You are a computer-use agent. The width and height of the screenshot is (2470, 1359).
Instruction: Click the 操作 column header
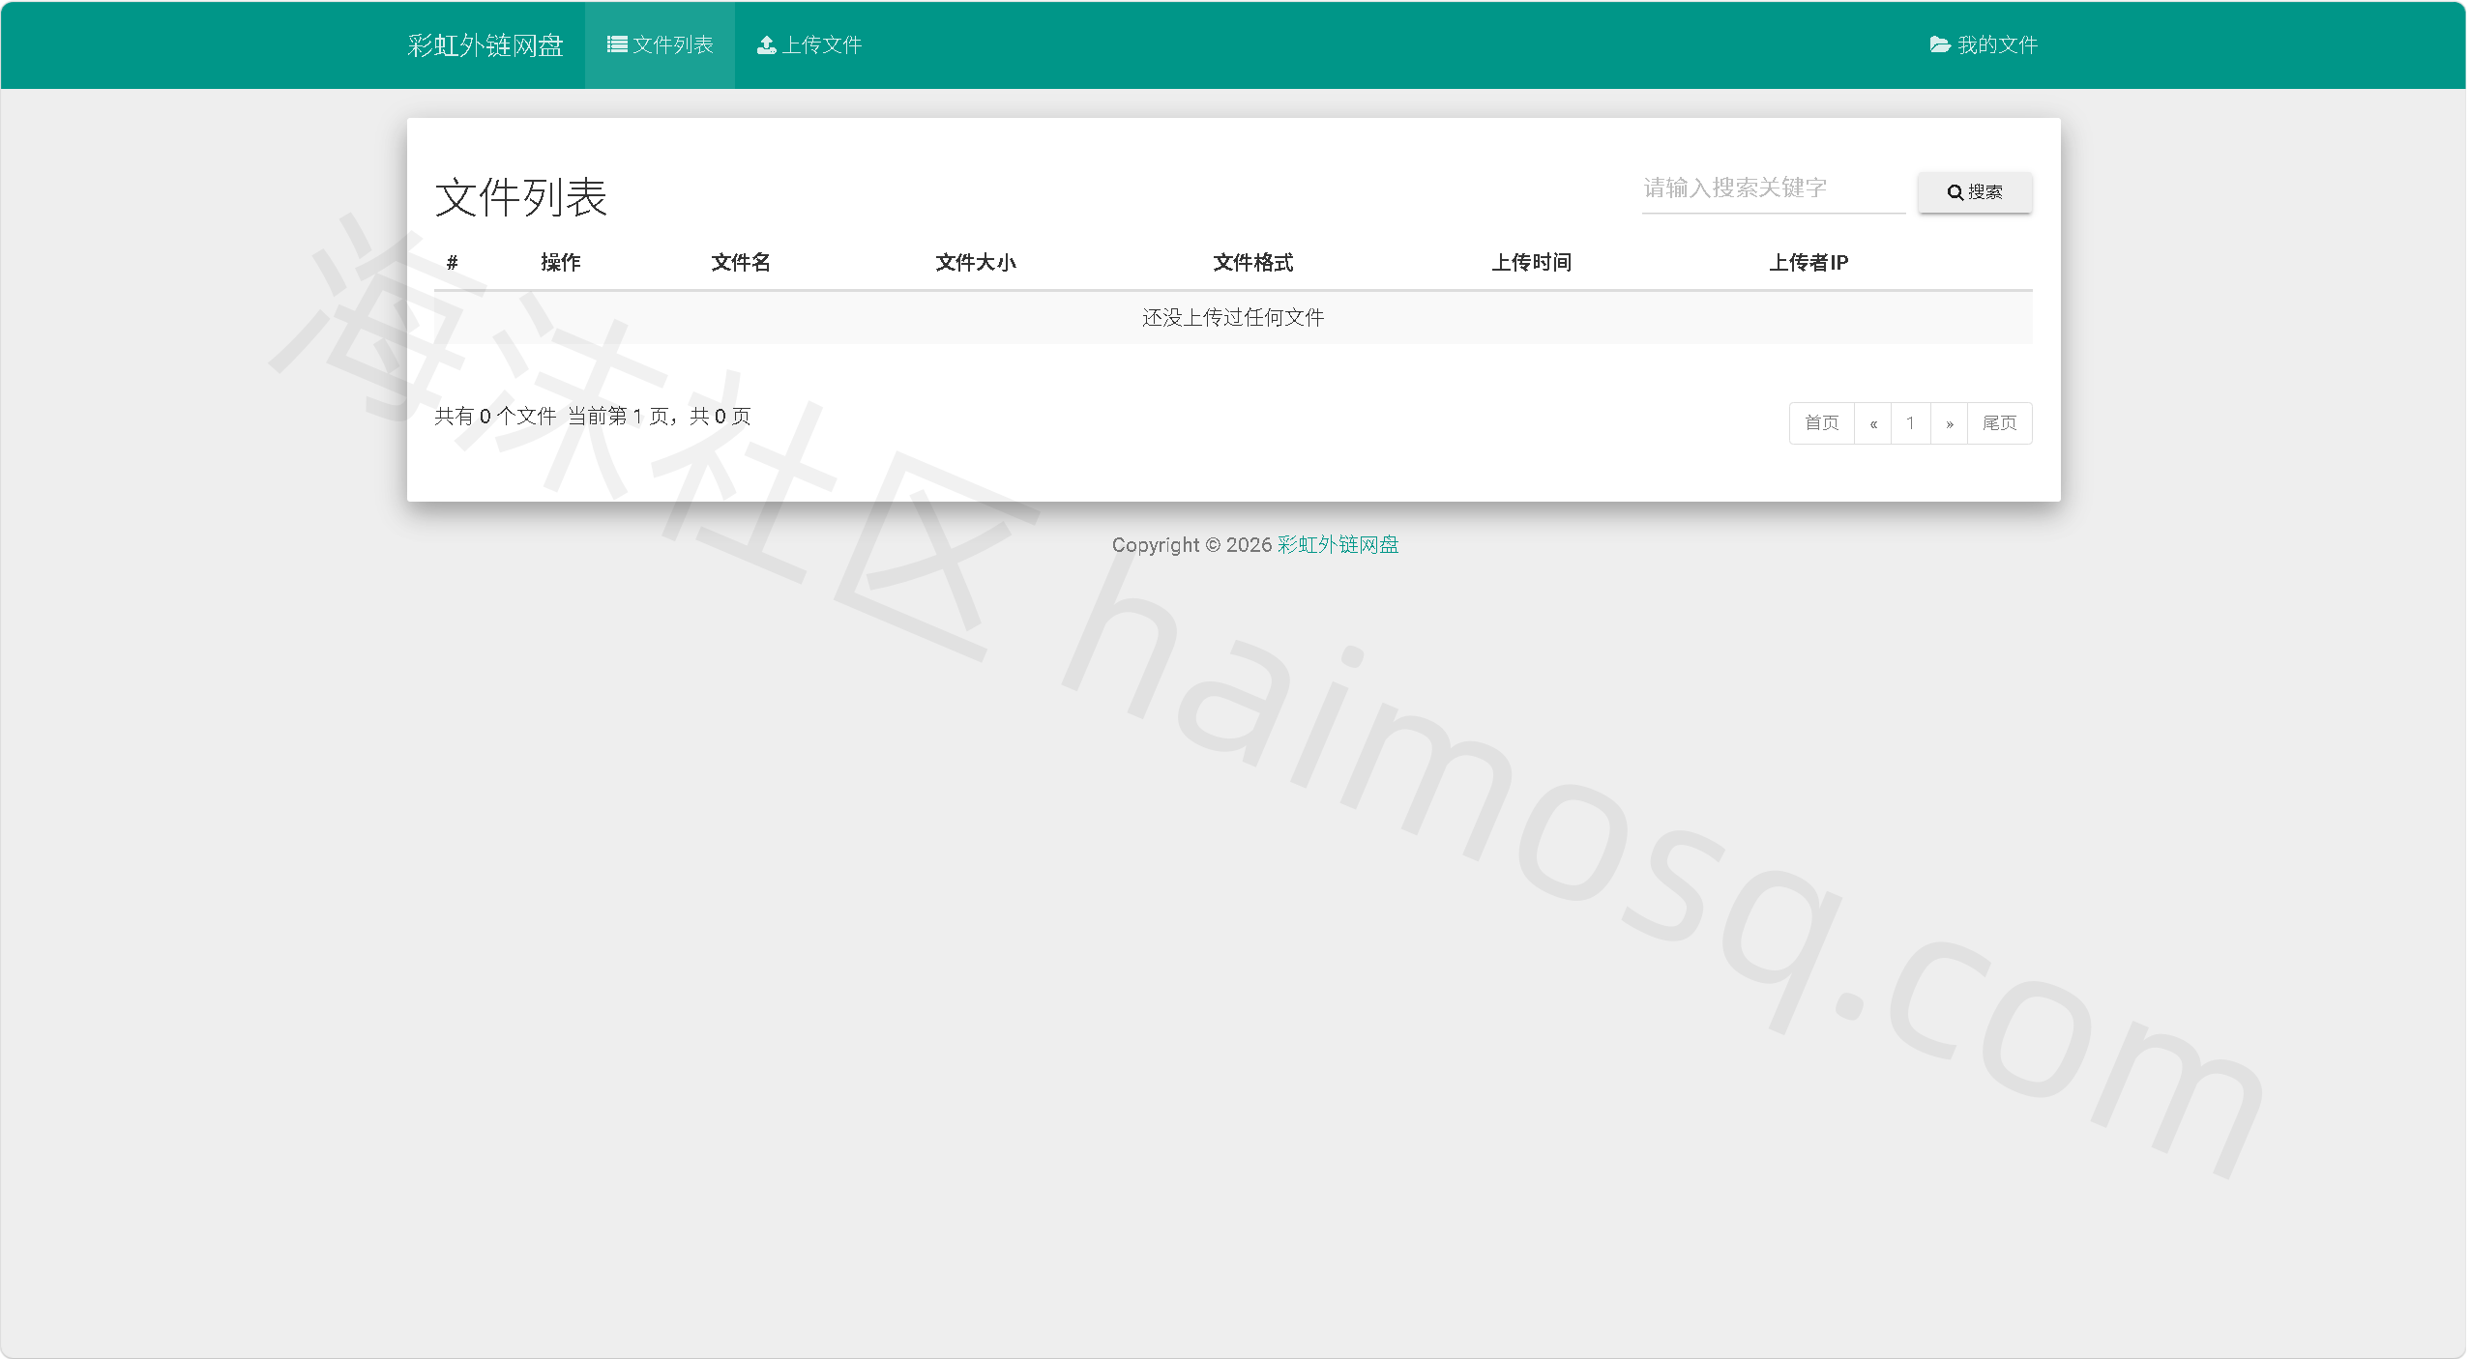click(x=561, y=263)
